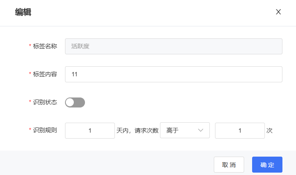Click the gray track of the 识别状态 switch
This screenshot has height=175, width=296.
(x=80, y=102)
